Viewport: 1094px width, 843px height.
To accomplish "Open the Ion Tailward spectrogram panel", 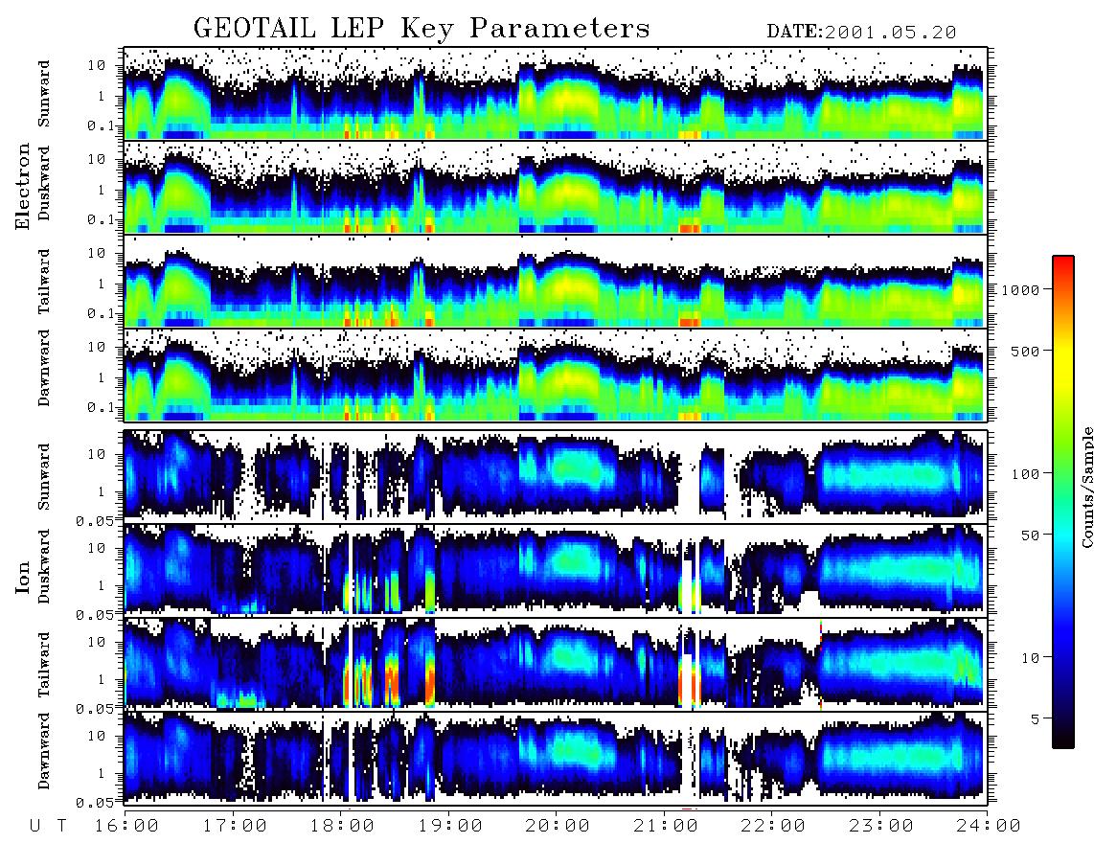I will pyautogui.click(x=556, y=664).
